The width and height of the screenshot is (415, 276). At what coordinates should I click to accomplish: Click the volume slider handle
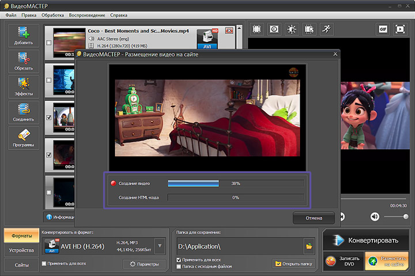(405, 217)
